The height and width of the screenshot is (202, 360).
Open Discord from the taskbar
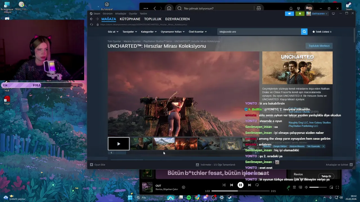pyautogui.click(x=205, y=198)
